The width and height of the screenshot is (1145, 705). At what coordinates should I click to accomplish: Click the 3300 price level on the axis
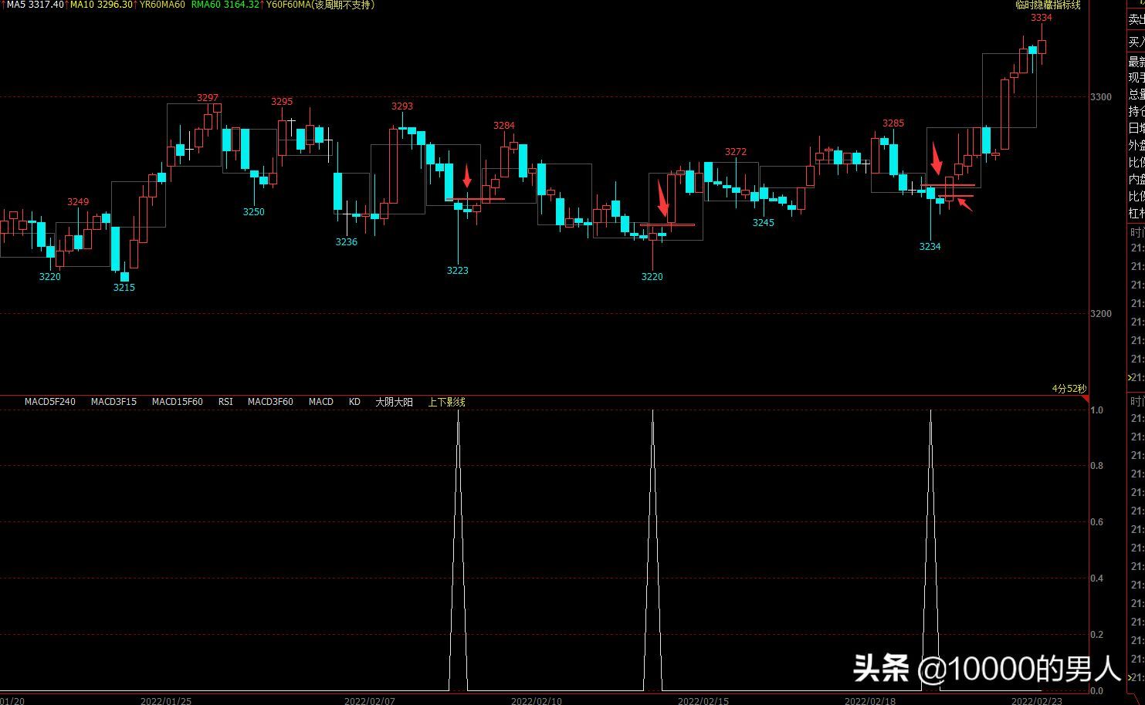click(1101, 97)
